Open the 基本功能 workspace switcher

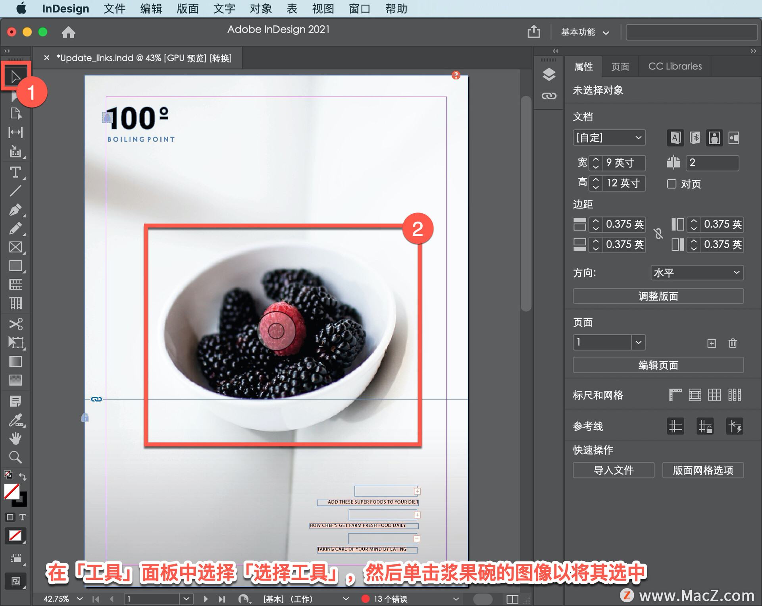click(x=584, y=32)
